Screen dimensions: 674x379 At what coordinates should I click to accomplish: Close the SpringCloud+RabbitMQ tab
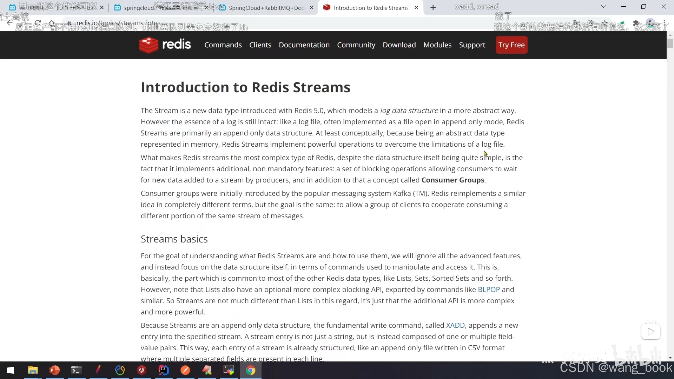click(x=311, y=7)
